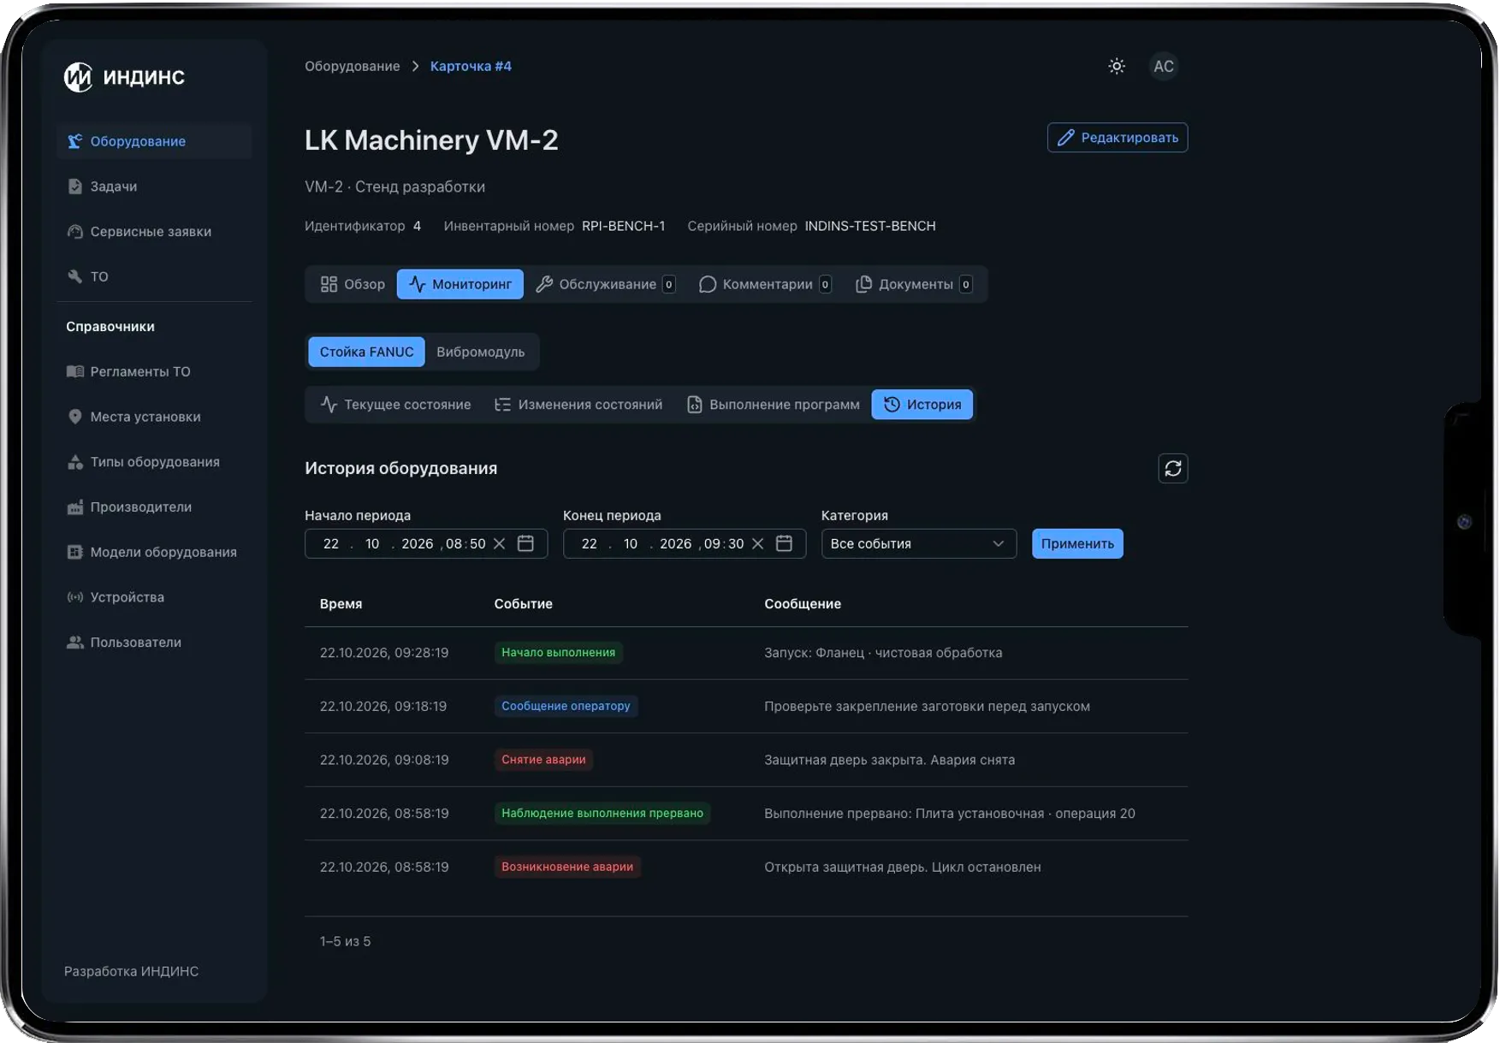Open the AC user avatar menu
Screen dimensions: 1500x1043
[x=1163, y=66]
